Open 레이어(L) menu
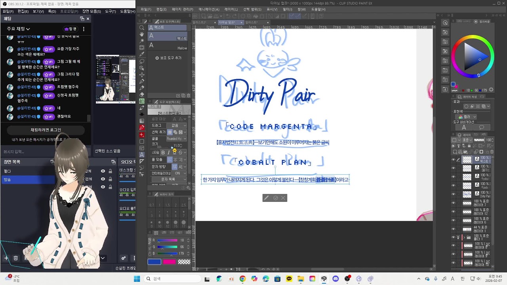Screen dimensions: 507x285 231,9
